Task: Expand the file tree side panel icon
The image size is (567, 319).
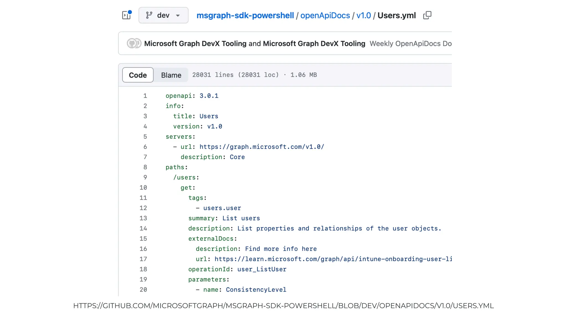Action: [x=127, y=15]
